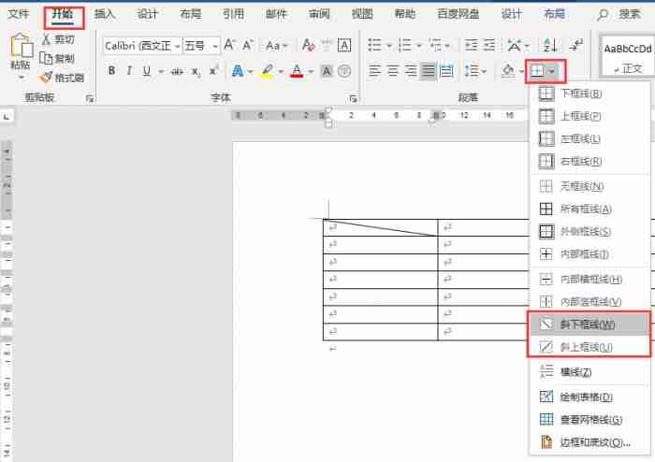This screenshot has height=462, width=655.
Task: Click the Borders grid icon in the ribbon
Action: 537,71
